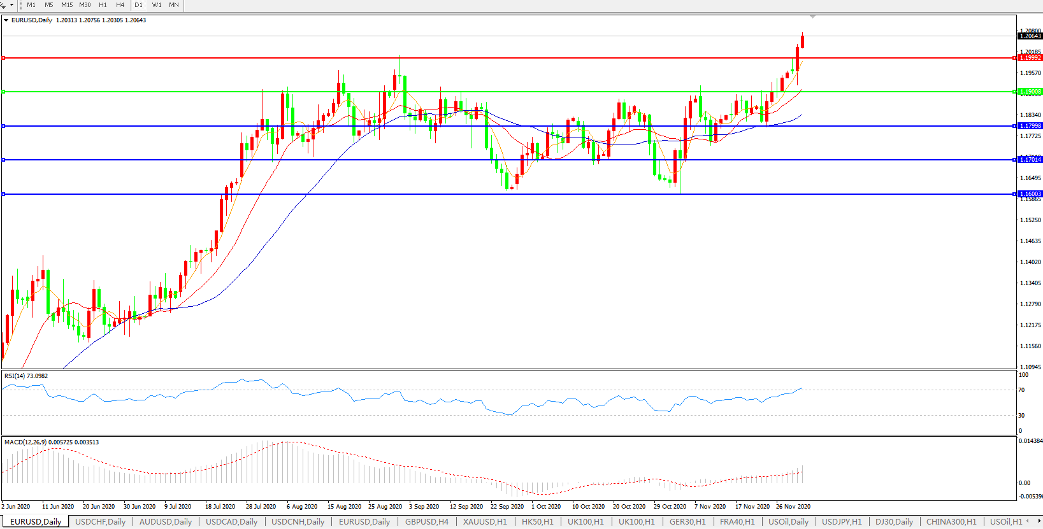Click the RSI(14) indicator label

click(x=26, y=376)
